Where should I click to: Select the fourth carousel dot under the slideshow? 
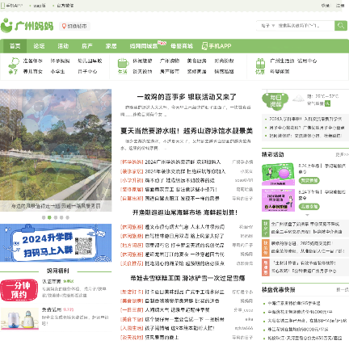tap(61, 217)
